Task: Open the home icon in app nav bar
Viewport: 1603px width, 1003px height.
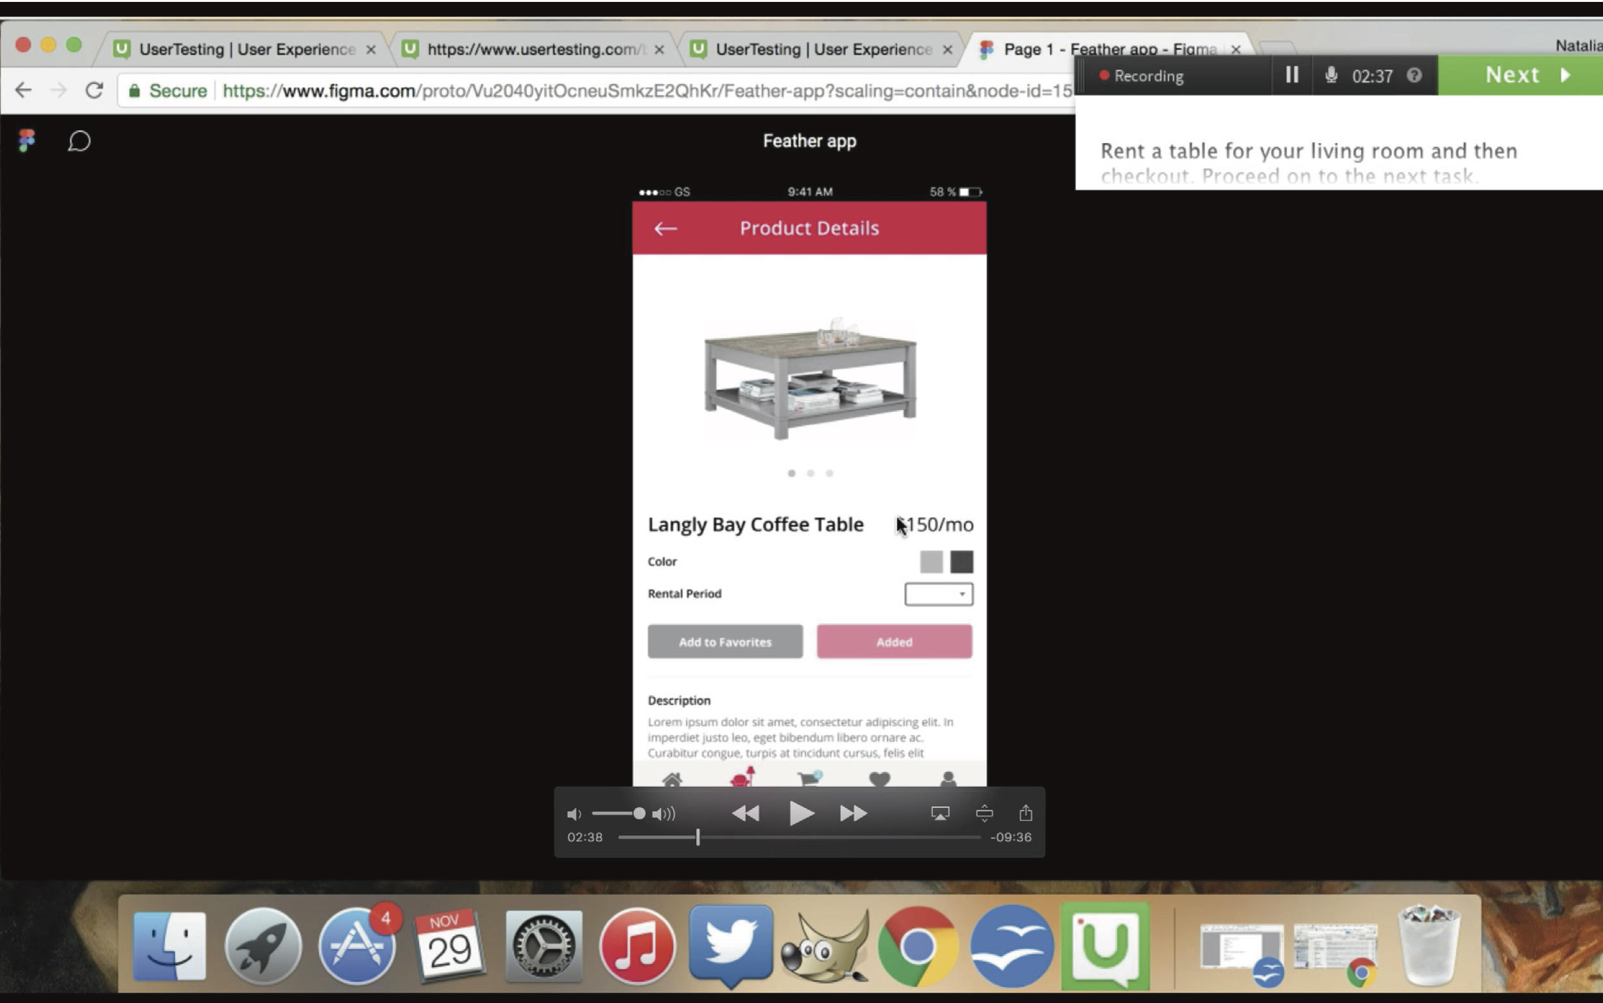Action: (672, 779)
